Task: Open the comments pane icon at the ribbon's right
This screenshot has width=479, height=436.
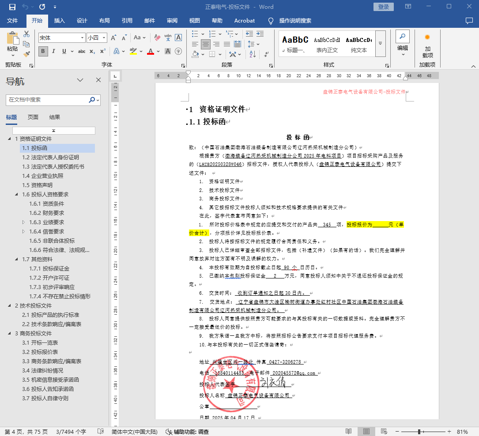Action: coord(469,20)
